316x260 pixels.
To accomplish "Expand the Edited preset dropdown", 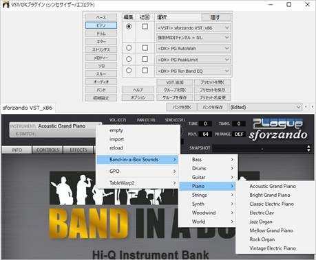I will 265,107.
